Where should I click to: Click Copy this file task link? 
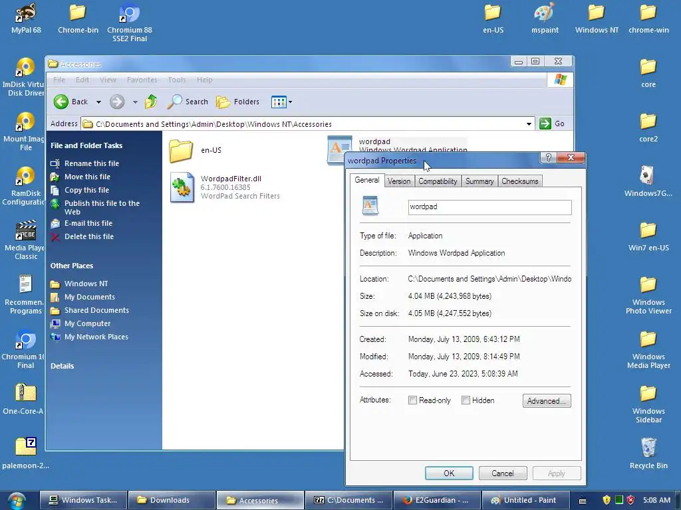click(x=86, y=190)
